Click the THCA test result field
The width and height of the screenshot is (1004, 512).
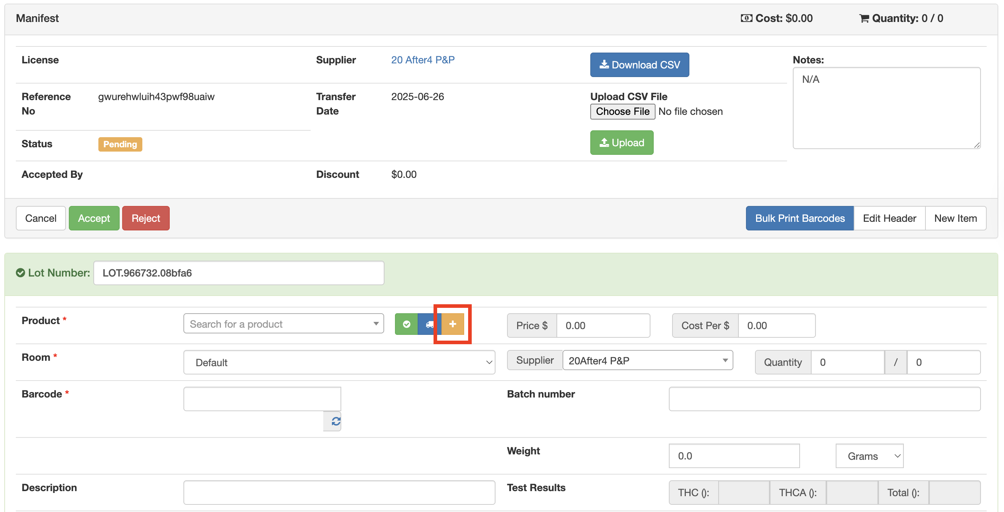pyautogui.click(x=852, y=492)
